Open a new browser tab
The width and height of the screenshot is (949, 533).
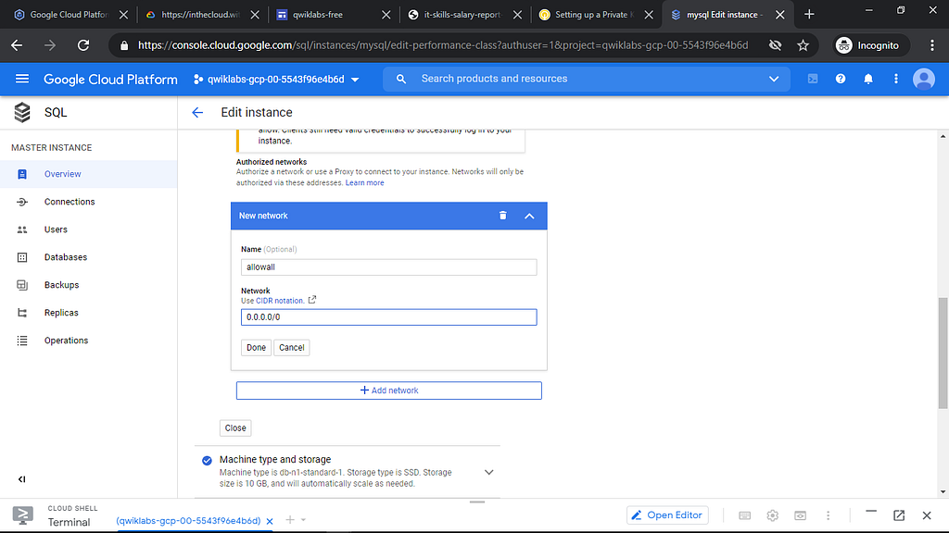pos(809,15)
